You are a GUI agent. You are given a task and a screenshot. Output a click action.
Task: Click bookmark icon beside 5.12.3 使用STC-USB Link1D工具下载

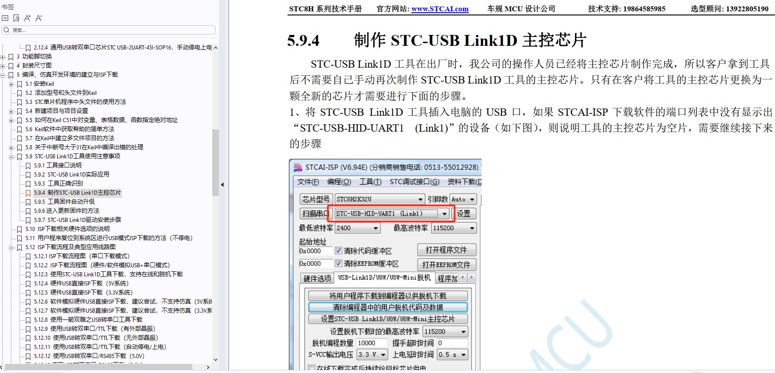(28, 275)
